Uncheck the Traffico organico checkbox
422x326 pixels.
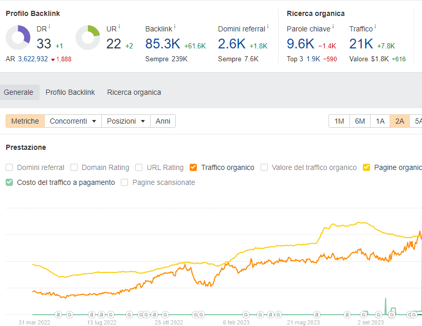(x=194, y=167)
